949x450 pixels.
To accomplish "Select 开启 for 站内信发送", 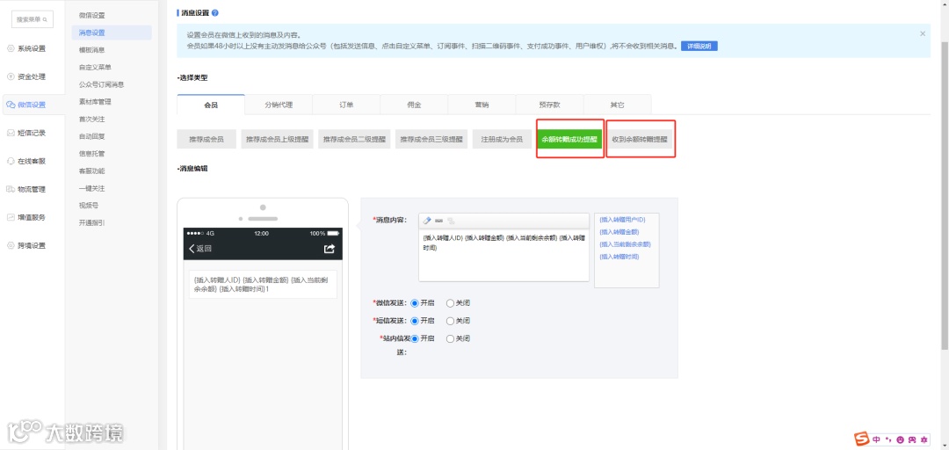I will pos(415,338).
